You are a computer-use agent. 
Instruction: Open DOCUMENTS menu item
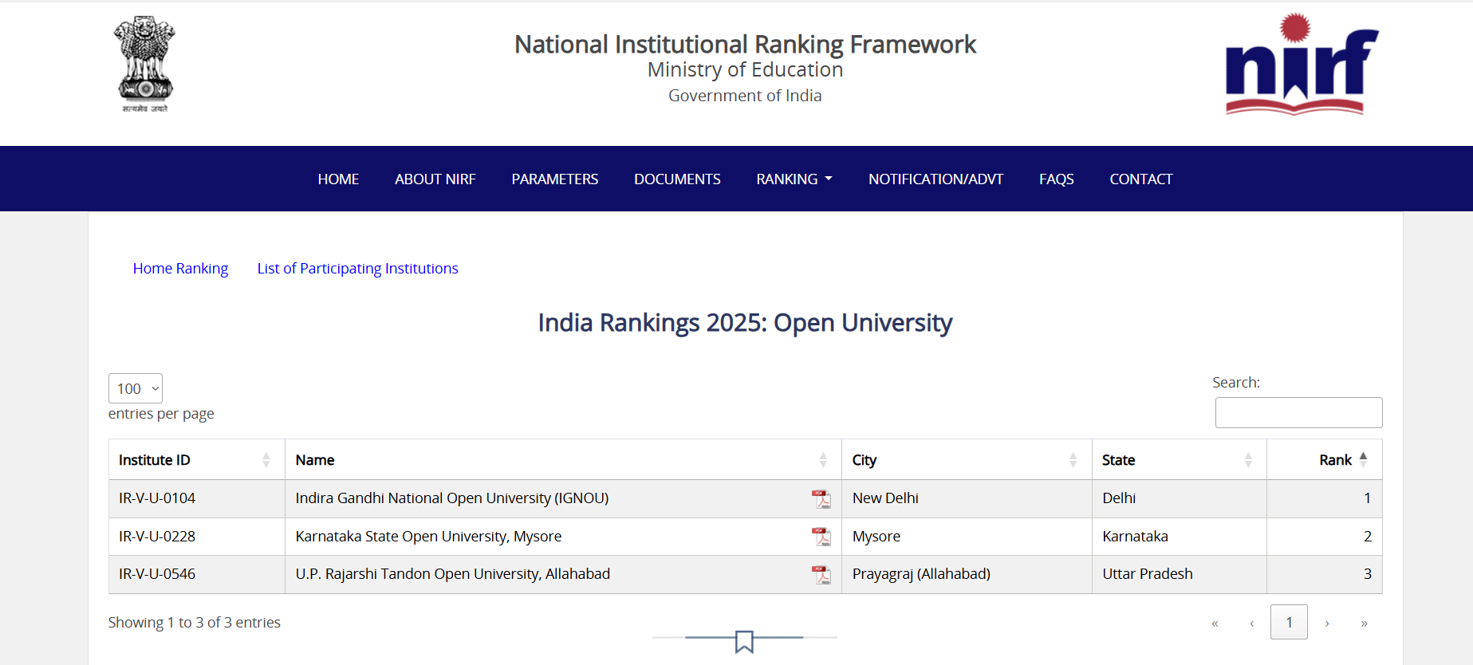(677, 179)
